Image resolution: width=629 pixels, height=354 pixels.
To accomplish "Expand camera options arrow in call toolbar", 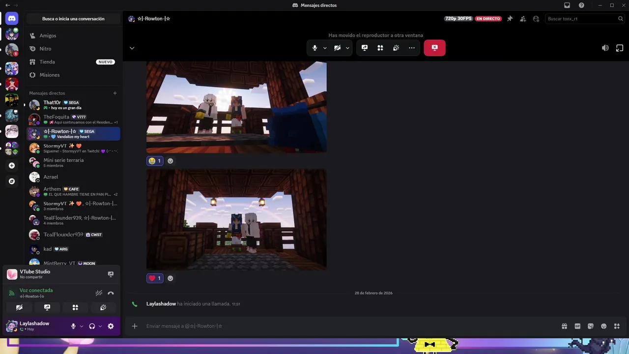I will [347, 48].
